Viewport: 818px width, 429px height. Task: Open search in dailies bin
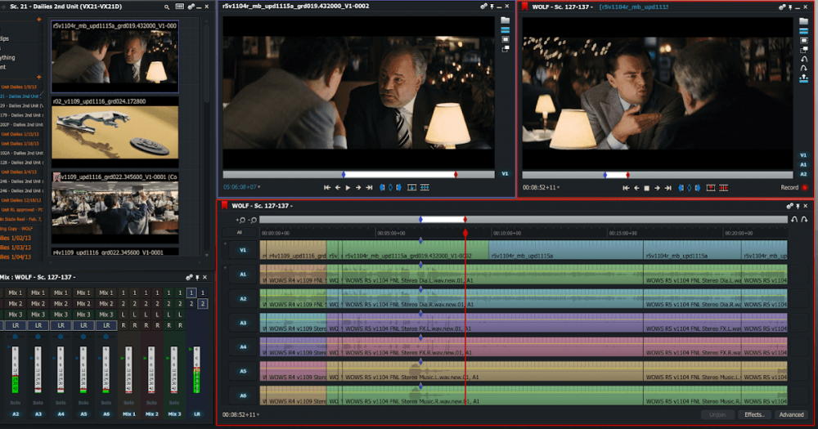166,7
